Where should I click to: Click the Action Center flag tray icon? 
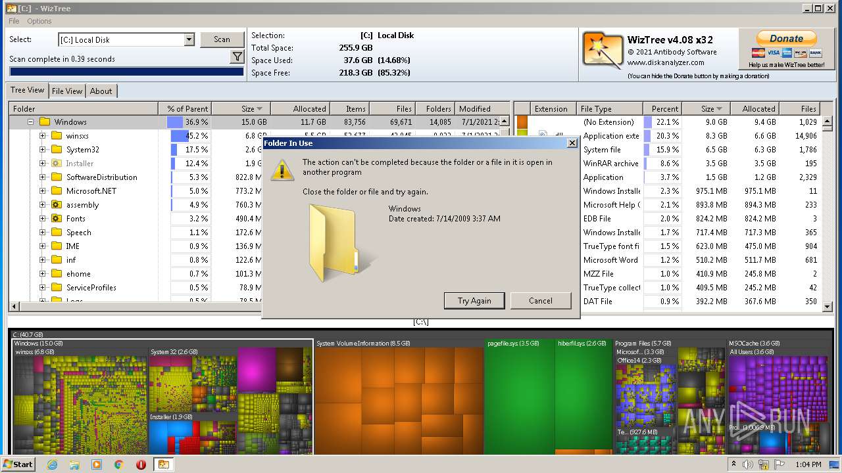click(780, 464)
